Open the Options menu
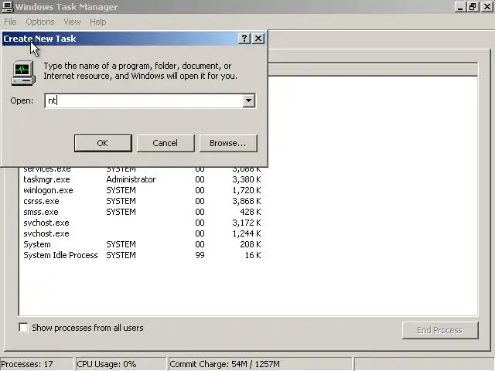The image size is (495, 371). pos(40,22)
